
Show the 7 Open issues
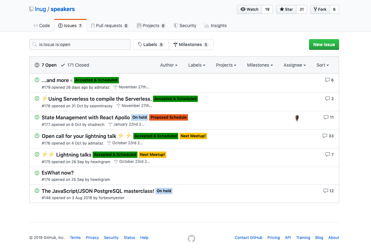pos(46,65)
